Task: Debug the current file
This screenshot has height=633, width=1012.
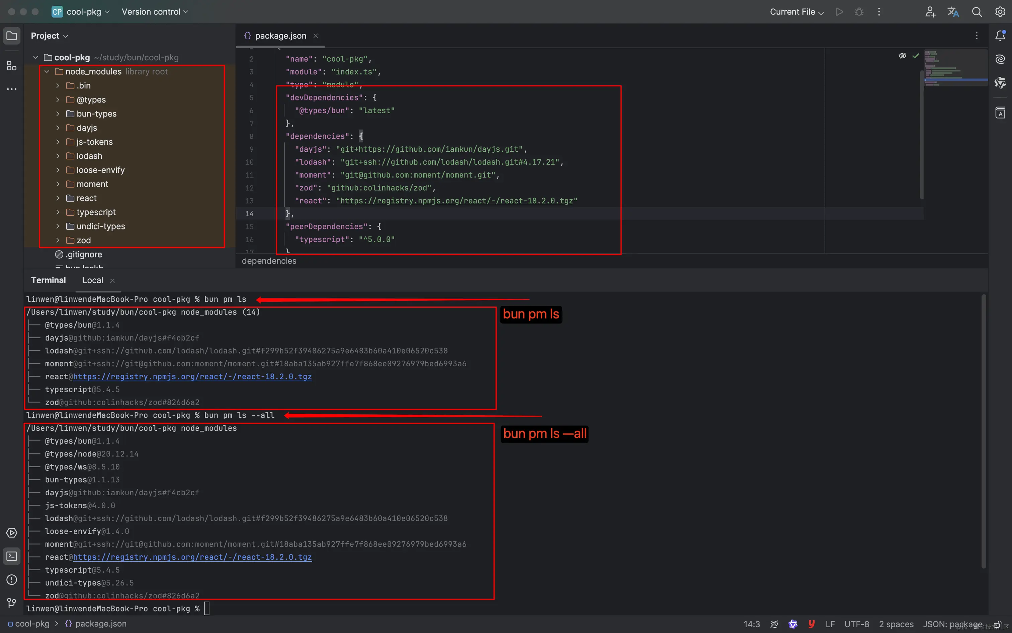Action: coord(859,12)
